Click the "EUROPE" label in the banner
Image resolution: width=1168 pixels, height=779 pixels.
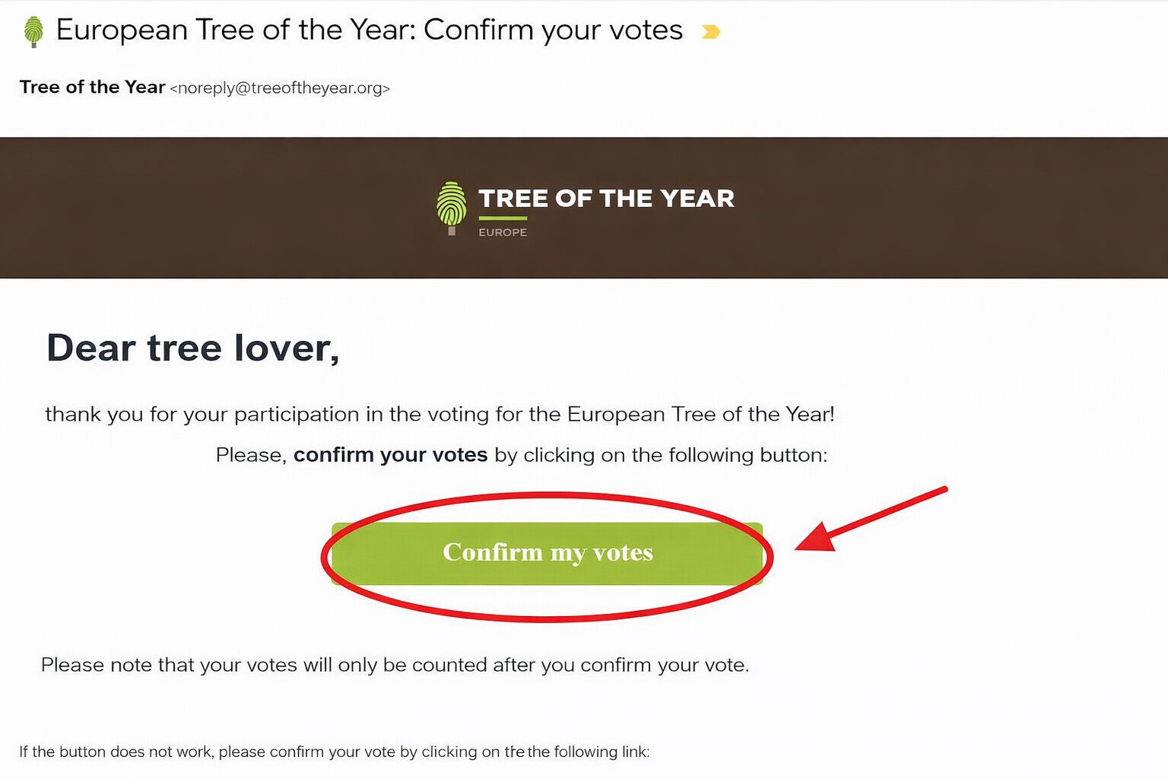(x=503, y=233)
